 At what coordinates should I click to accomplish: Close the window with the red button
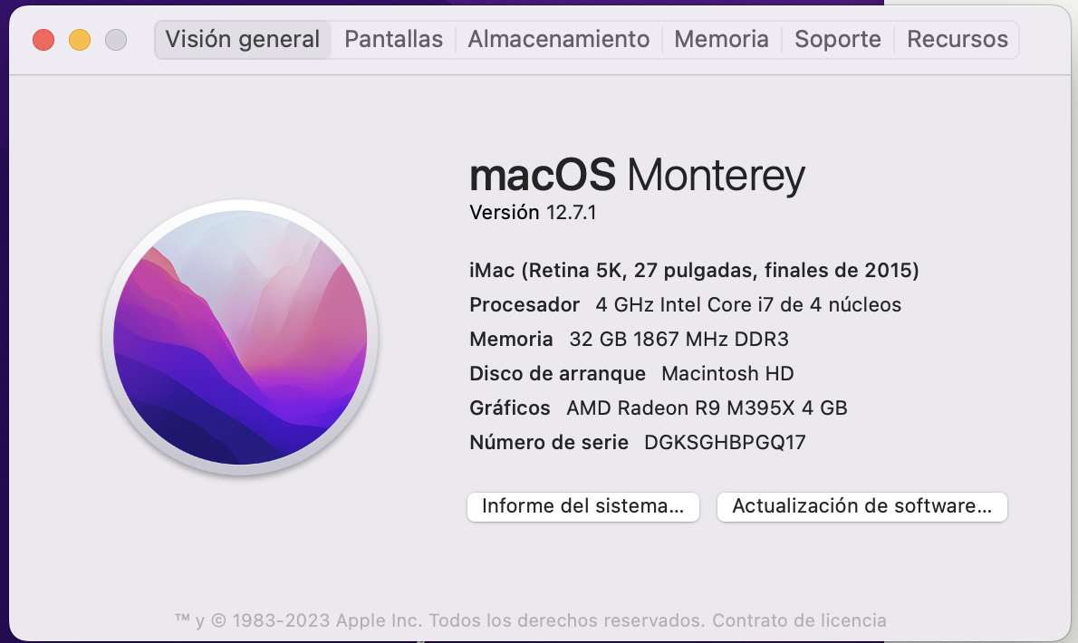[x=43, y=40]
